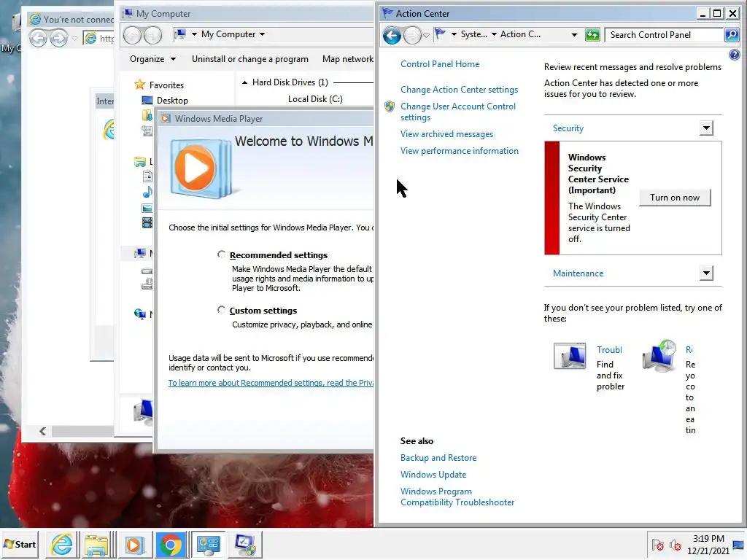
Task: Go back in the Action Center window
Action: pyautogui.click(x=392, y=35)
